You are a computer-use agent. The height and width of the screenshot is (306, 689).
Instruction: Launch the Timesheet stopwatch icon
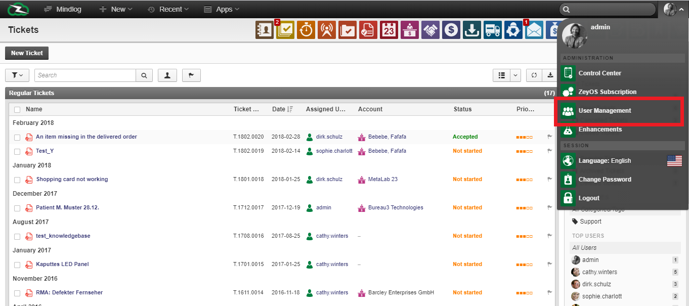[x=306, y=30]
